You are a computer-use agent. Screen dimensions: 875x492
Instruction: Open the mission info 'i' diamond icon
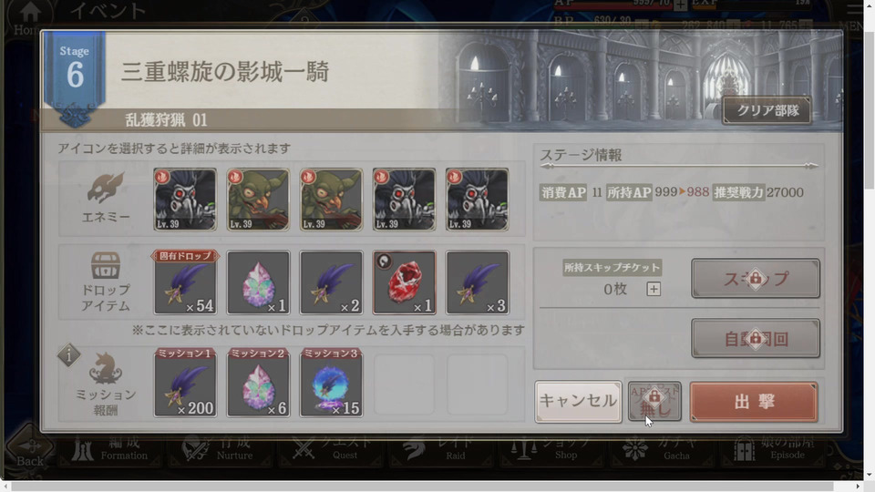[68, 354]
